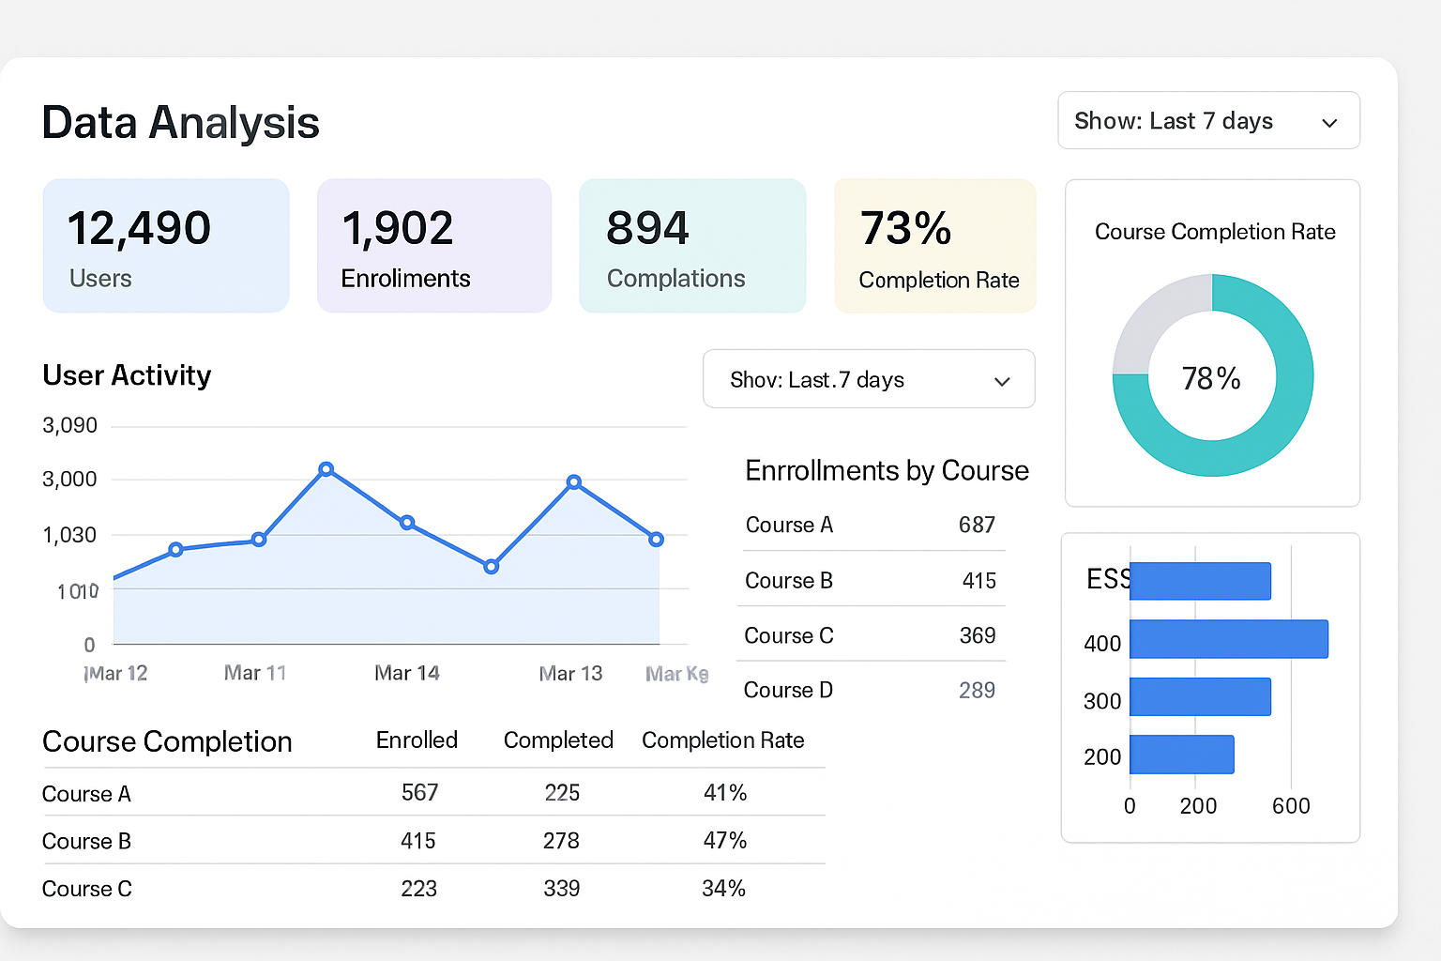Sort by the Enrolled column header

(417, 740)
